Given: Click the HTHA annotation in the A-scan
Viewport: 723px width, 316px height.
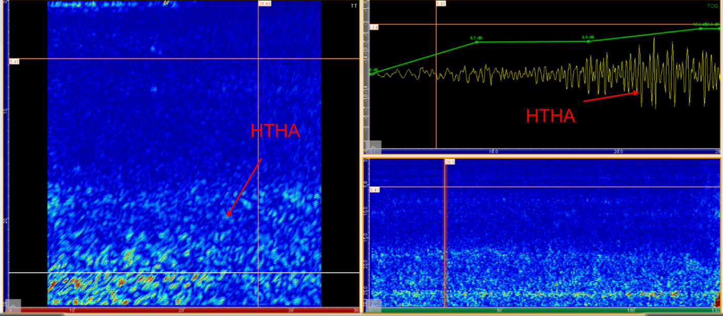Looking at the screenshot, I should tap(550, 116).
